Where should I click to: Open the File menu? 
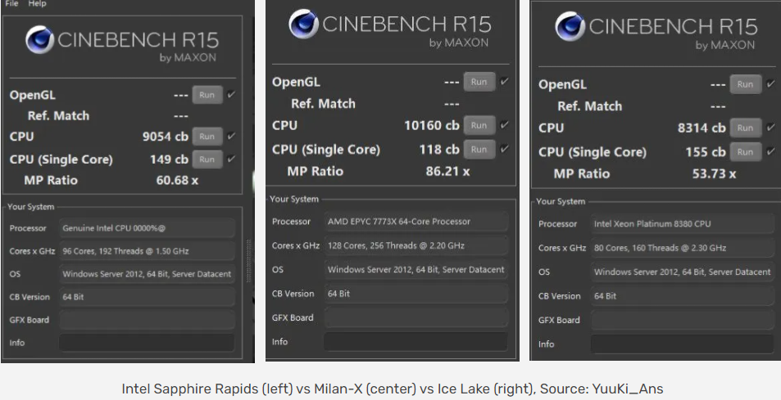pyautogui.click(x=11, y=3)
